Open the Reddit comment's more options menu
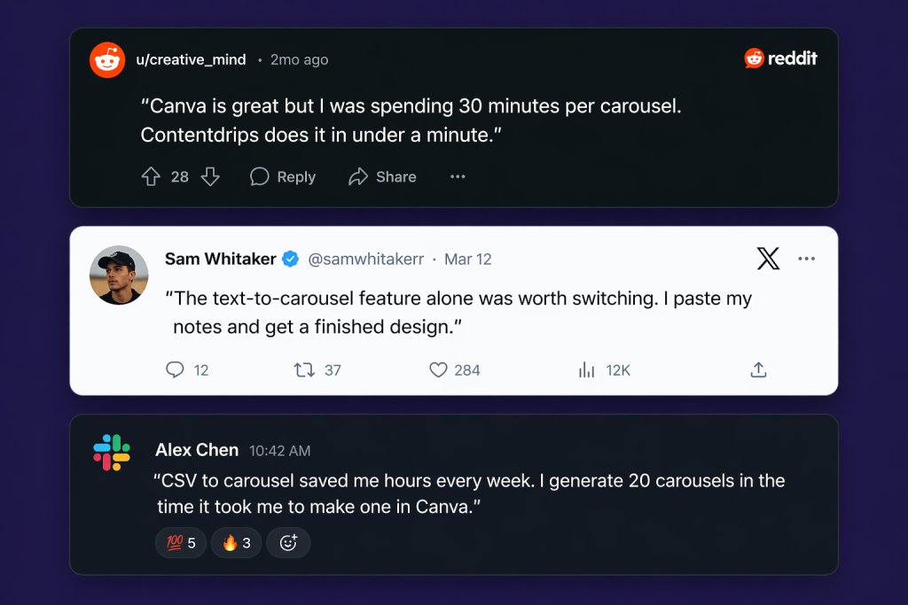This screenshot has width=908, height=605. (458, 176)
